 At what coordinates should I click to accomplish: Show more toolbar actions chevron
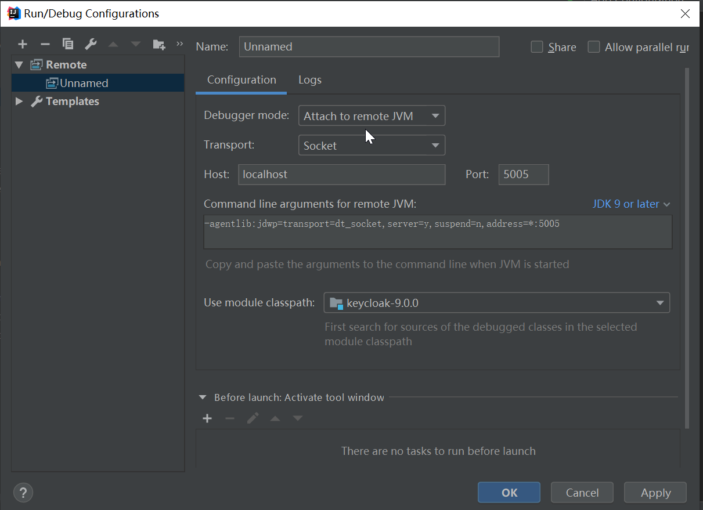tap(179, 44)
